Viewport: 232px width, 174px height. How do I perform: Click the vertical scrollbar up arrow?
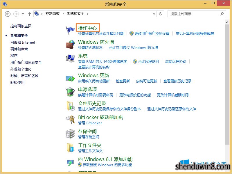pyautogui.click(x=227, y=22)
